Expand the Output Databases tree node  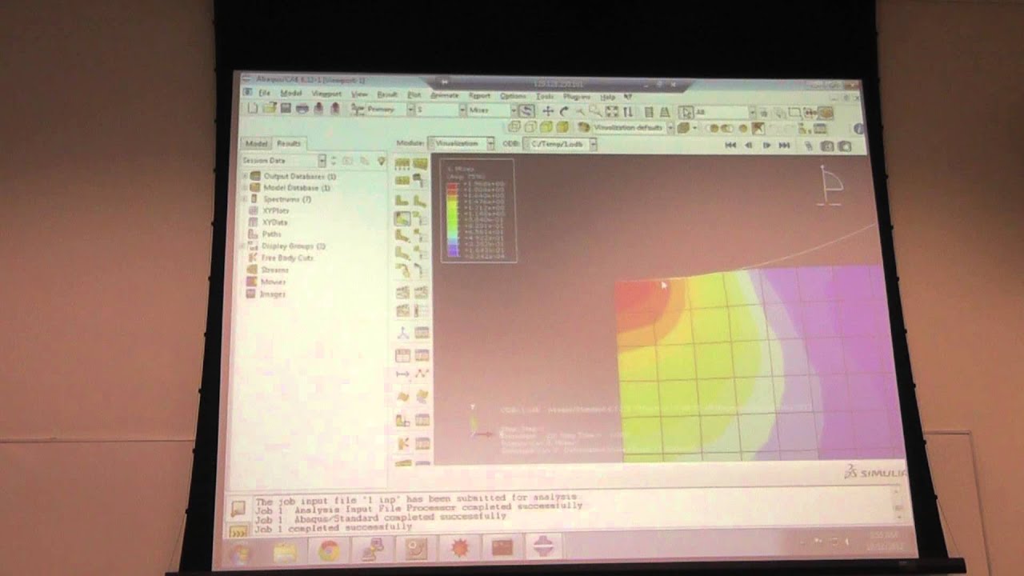click(x=244, y=176)
